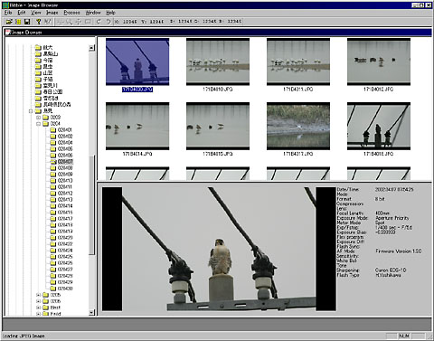Click the folder icon beside 0203
This screenshot has width=434, height=341.
pyautogui.click(x=46, y=118)
